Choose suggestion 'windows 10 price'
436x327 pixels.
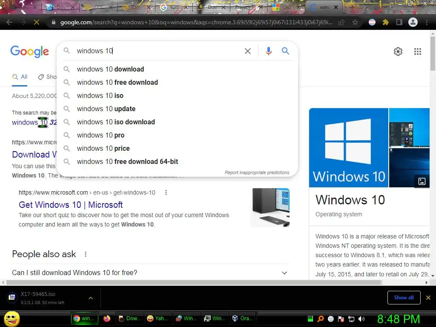point(177,149)
